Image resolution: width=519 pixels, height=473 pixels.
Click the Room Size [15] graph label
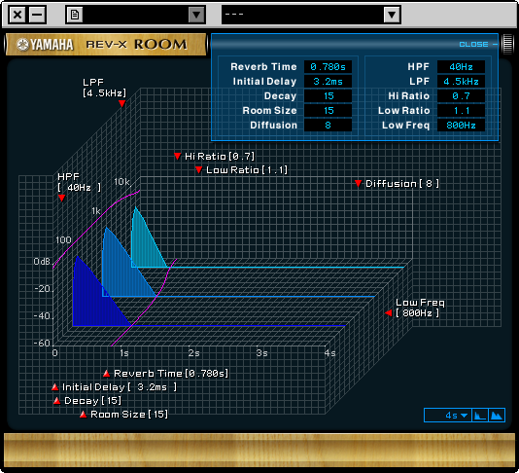[x=129, y=415]
